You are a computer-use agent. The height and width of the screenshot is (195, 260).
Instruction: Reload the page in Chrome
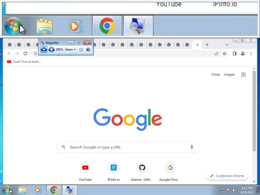coord(25,54)
